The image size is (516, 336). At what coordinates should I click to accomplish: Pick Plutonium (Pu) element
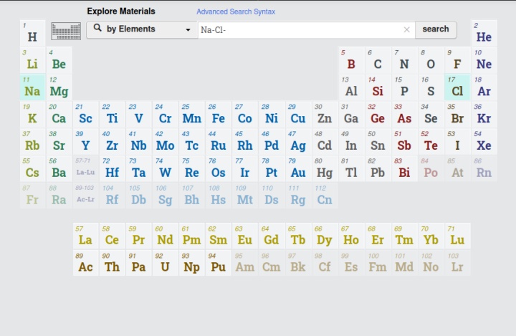tap(219, 263)
